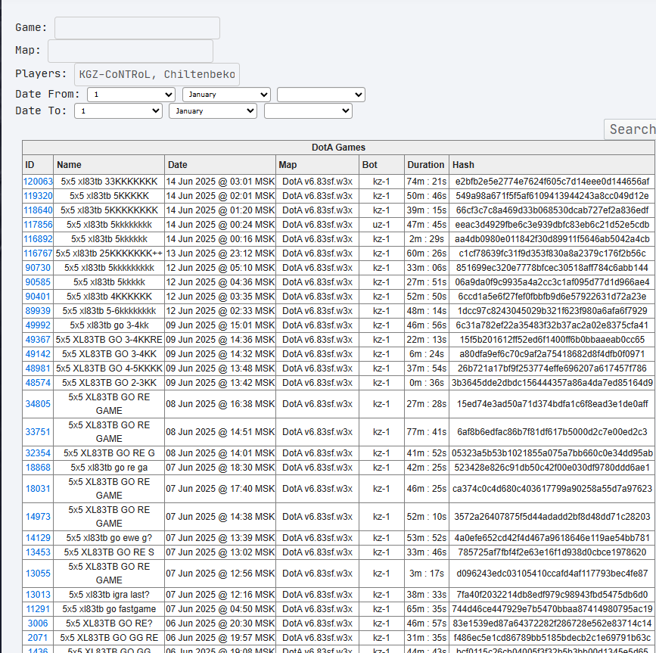656x653 pixels.
Task: Open game ID 49992 link
Action: tap(38, 325)
